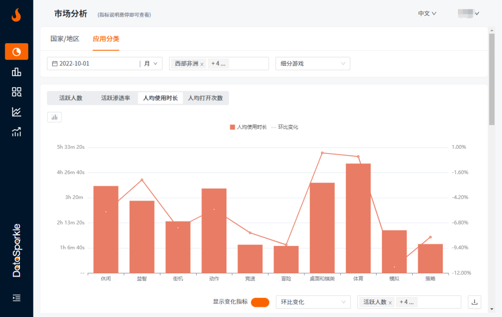Open the bar chart sidebar icon
Image resolution: width=502 pixels, height=317 pixels.
click(x=17, y=72)
